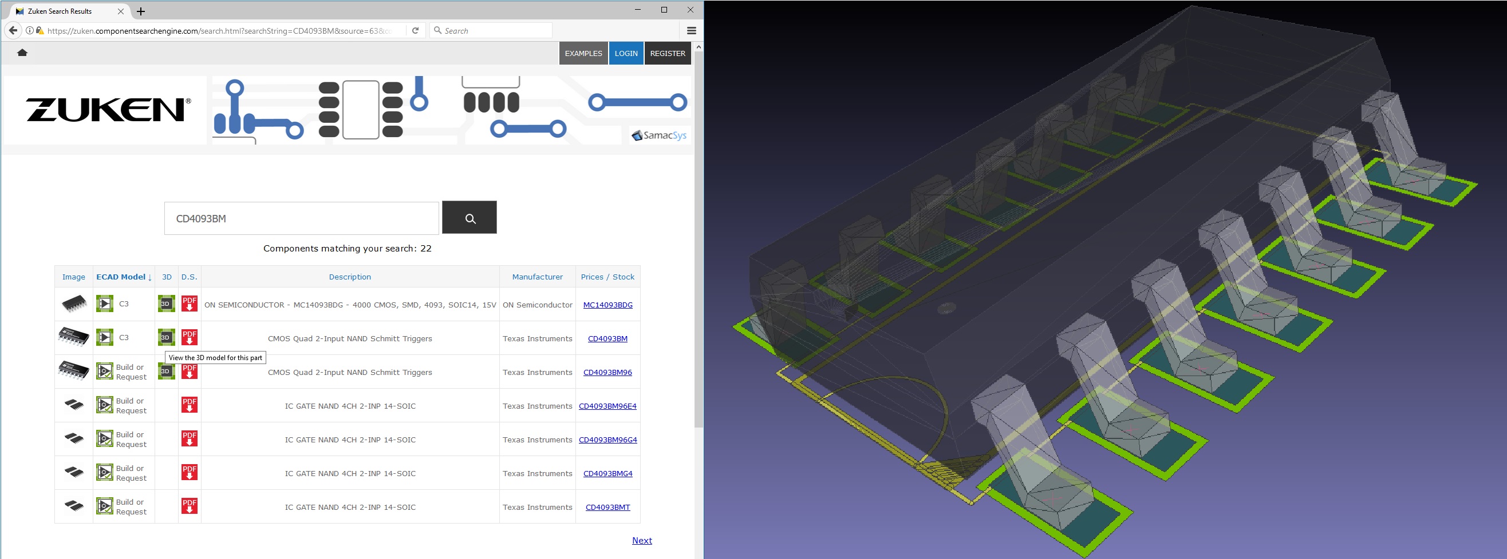This screenshot has height=559, width=1507.
Task: Click the browser page vertical scrollbar
Action: point(699,234)
